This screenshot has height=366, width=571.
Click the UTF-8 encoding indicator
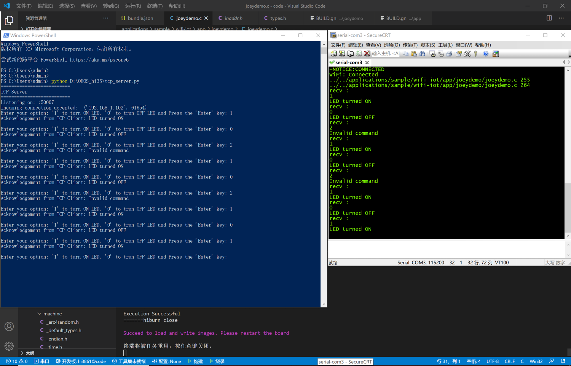click(493, 361)
